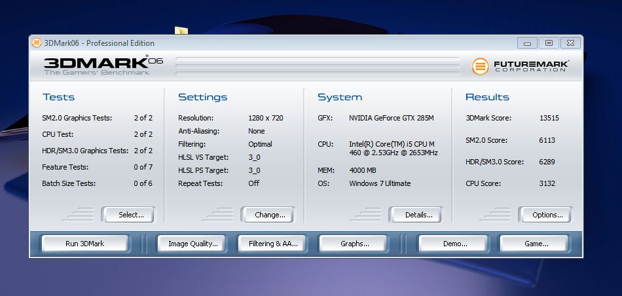Click HDR/SM3.0 Graphics Tests label
Screen dimensions: 622x296
coord(85,151)
